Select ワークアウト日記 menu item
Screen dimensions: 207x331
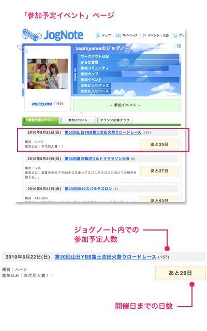[x=95, y=56]
